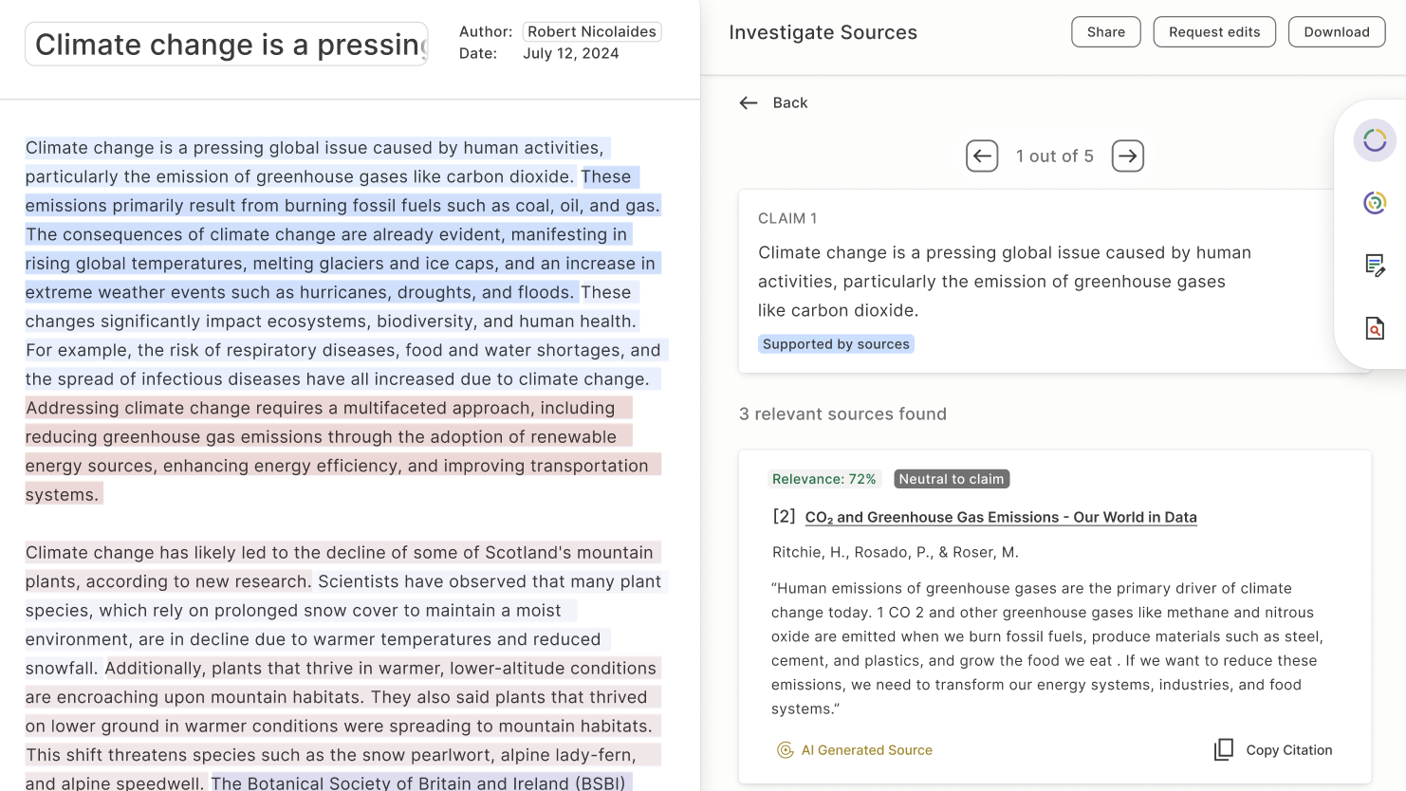The height and width of the screenshot is (791, 1406).
Task: Select the AI scan icon in the sidebar
Action: click(x=1374, y=140)
